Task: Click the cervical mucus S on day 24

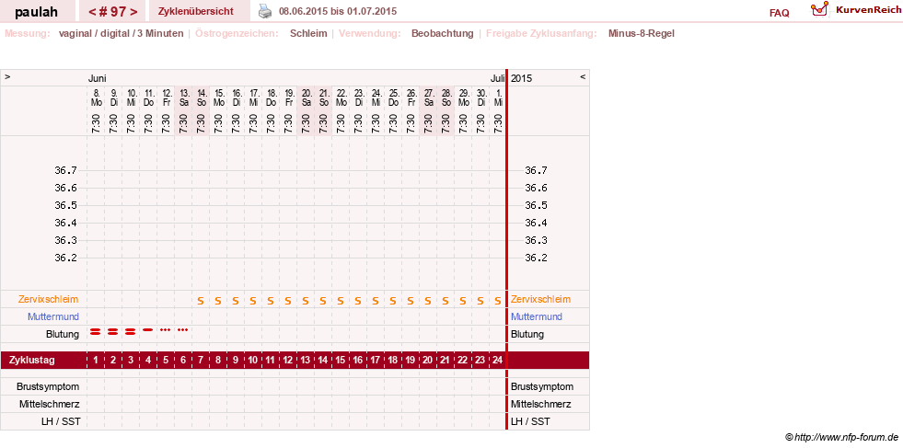Action: coord(498,301)
